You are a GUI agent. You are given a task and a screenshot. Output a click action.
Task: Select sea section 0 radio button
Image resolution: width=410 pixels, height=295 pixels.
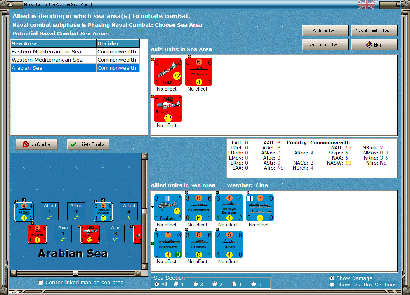point(254,284)
